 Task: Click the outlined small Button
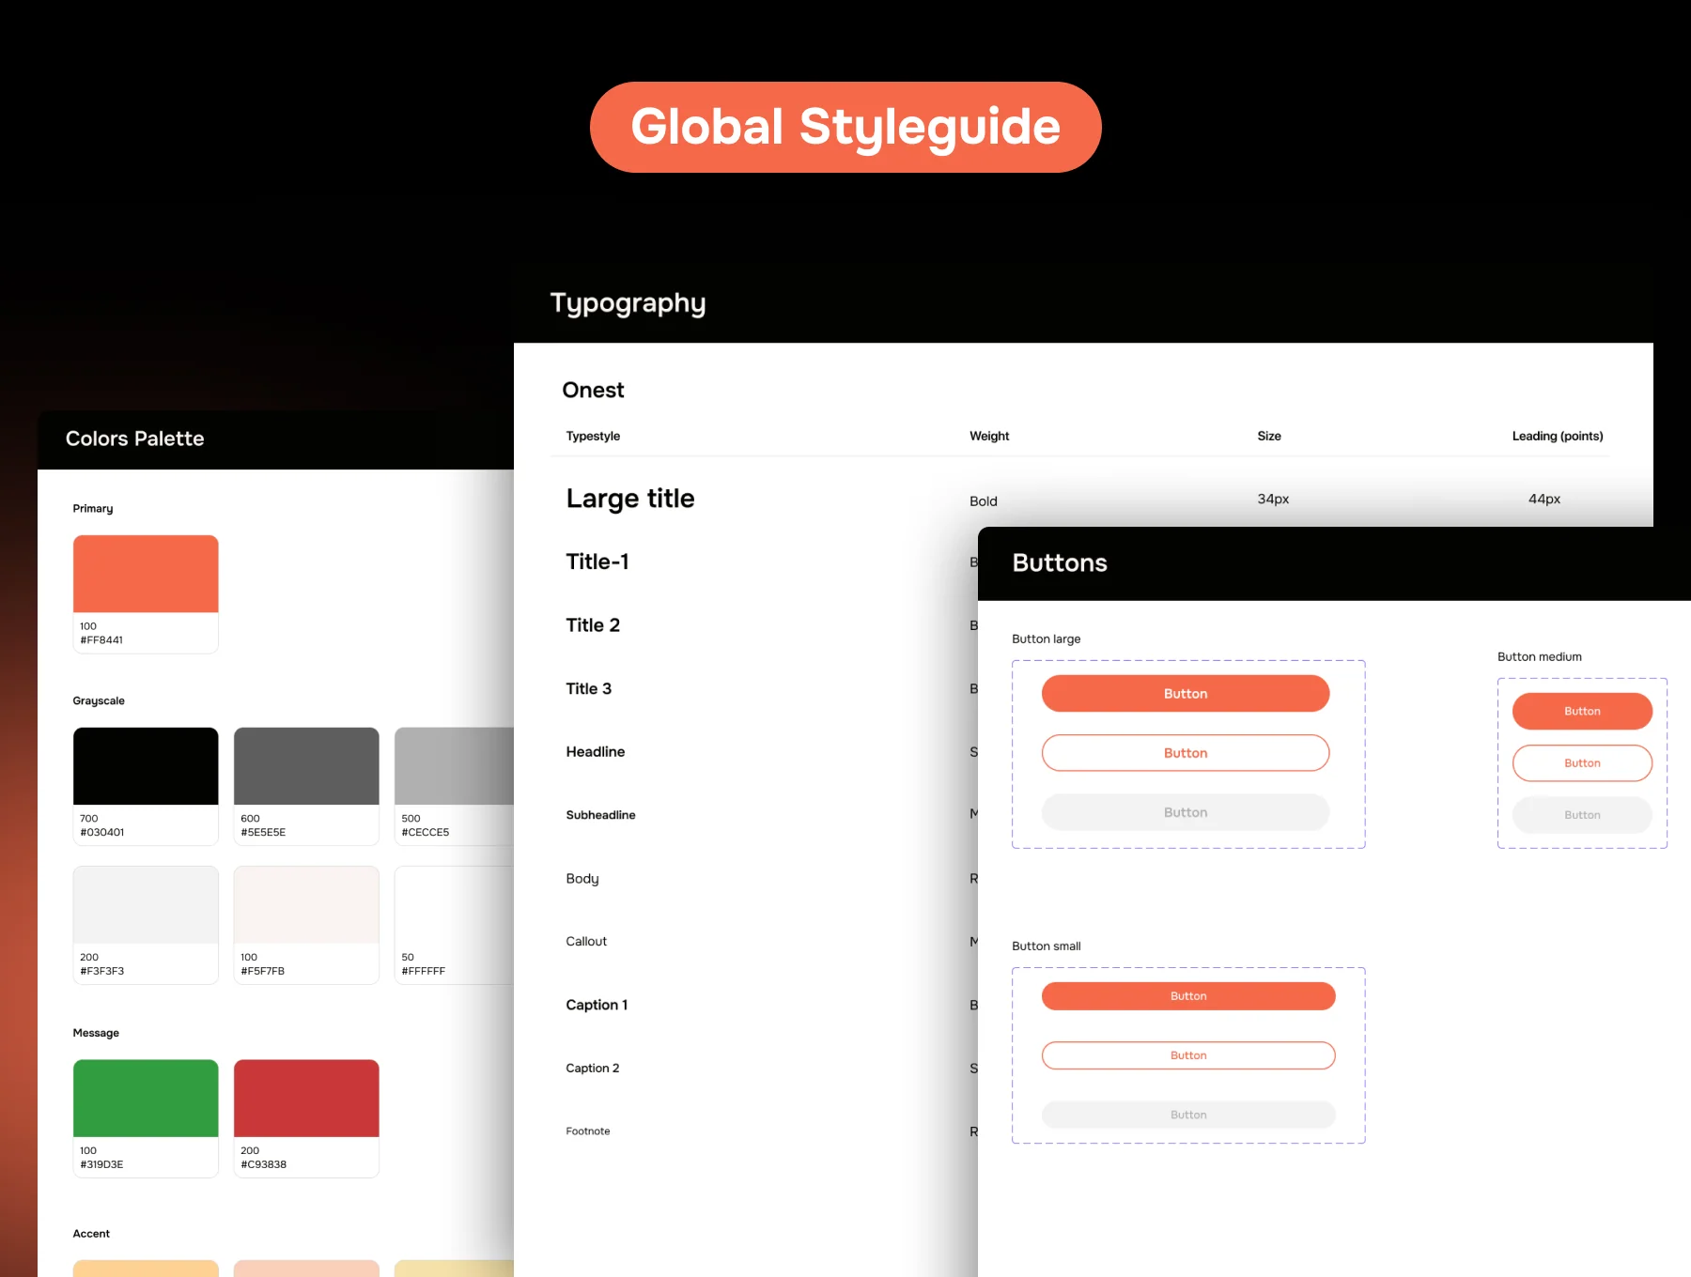click(x=1188, y=1055)
